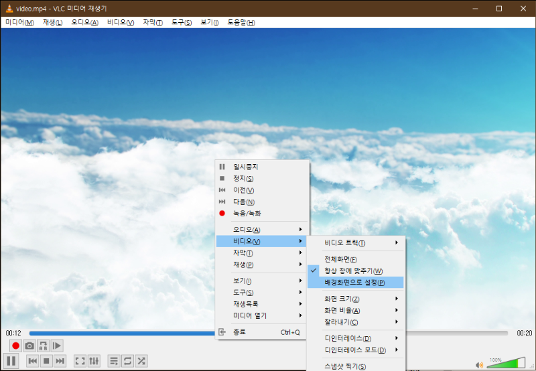Open the extended settings equalizer icon

[x=94, y=361]
